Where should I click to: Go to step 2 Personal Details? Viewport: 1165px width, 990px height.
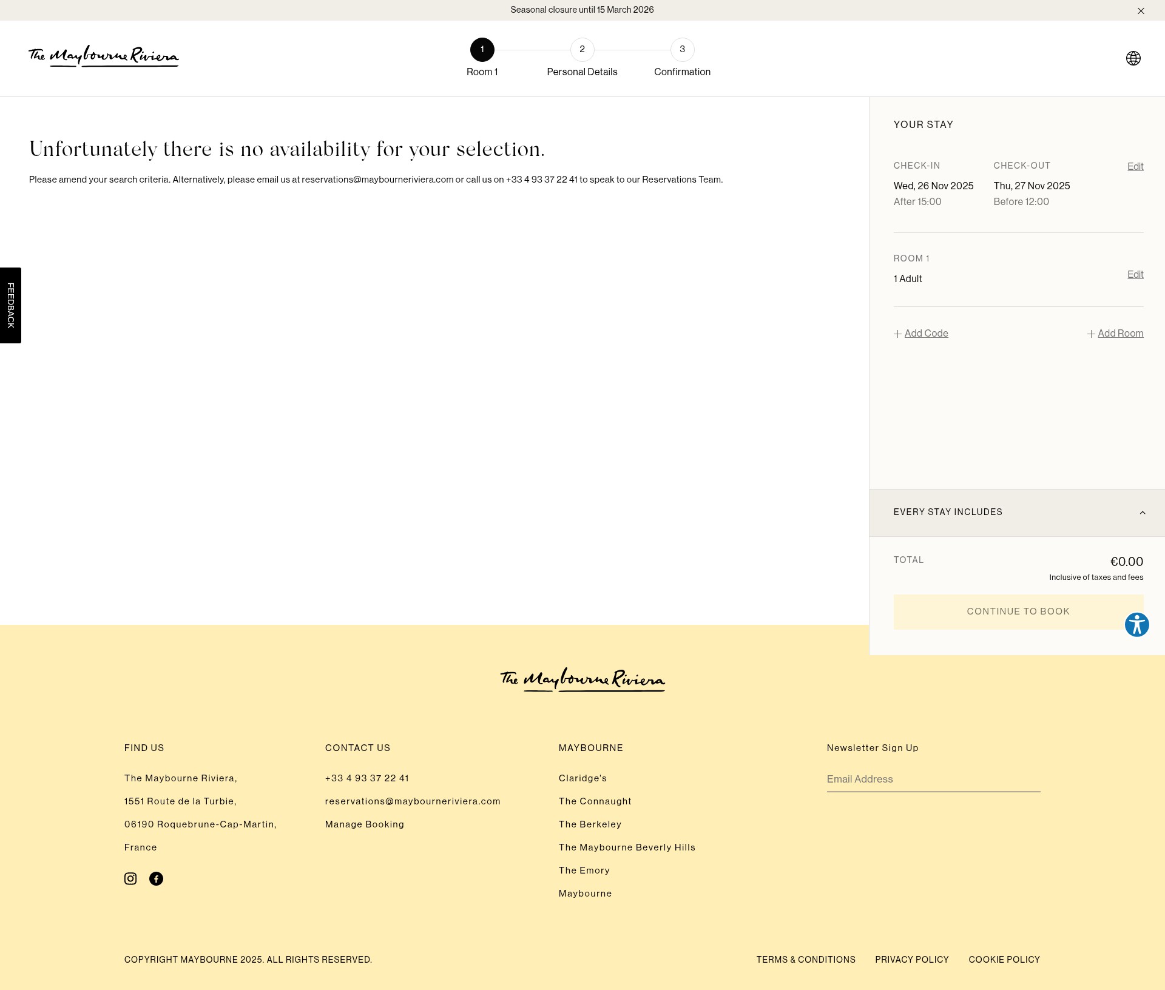point(582,58)
